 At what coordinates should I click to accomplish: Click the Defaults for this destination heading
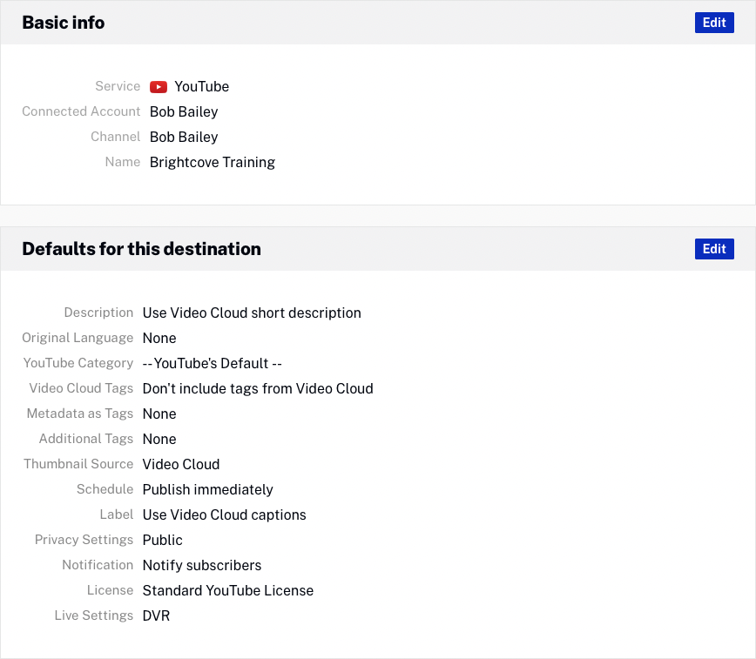[x=141, y=249]
